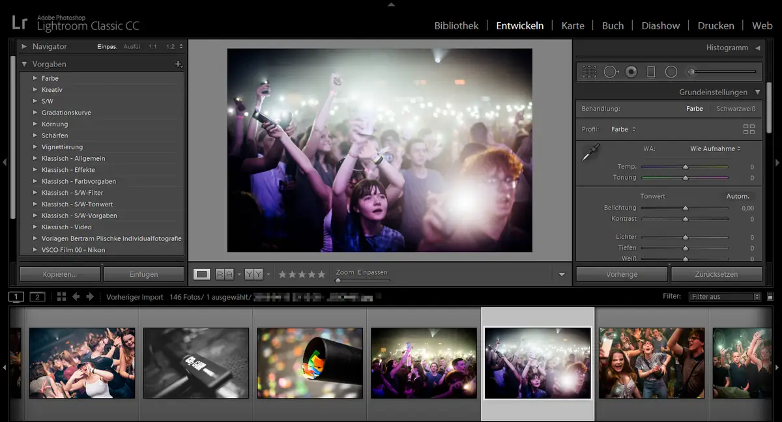Click Autom. tone adjustment

(x=738, y=196)
